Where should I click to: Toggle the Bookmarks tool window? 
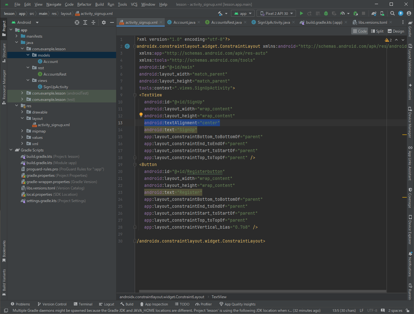click(x=4, y=251)
